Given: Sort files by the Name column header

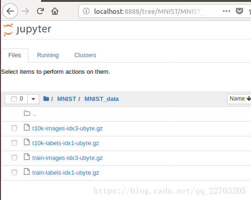Looking at the screenshot, I should 239,99.
